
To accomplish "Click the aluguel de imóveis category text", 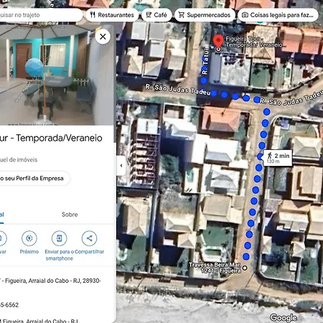I will pyautogui.click(x=19, y=159).
